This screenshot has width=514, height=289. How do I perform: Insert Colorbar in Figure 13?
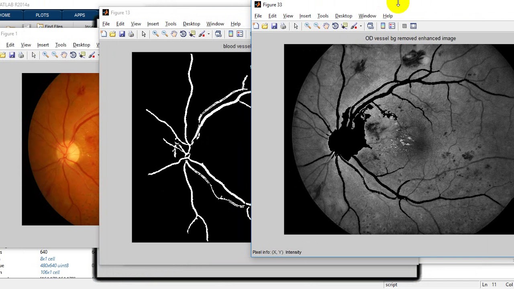pos(231,34)
